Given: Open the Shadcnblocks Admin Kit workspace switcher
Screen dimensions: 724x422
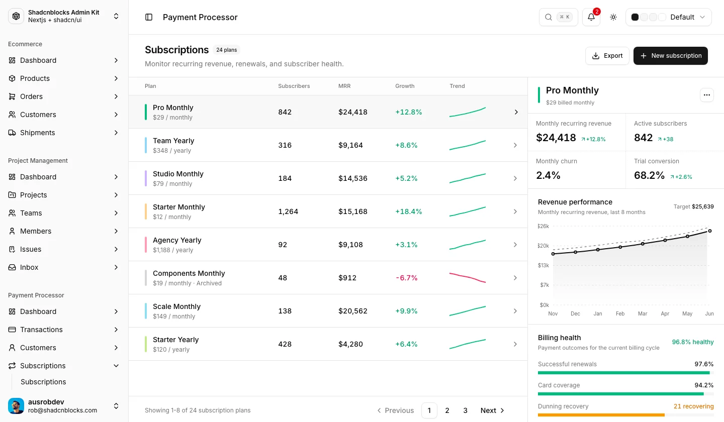Looking at the screenshot, I should click(64, 16).
